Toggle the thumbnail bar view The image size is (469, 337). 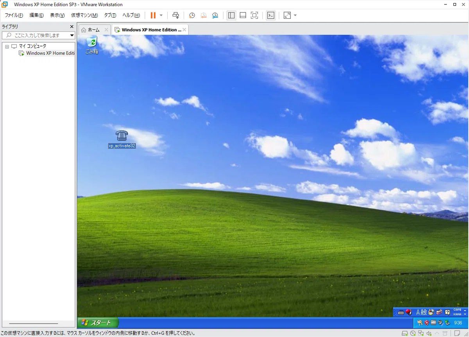243,15
